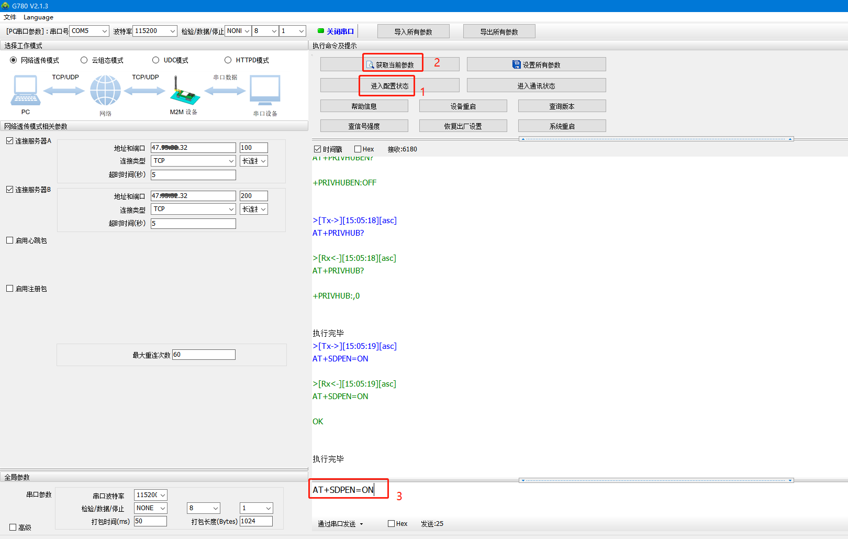Open the 文件 menu

(x=10, y=17)
